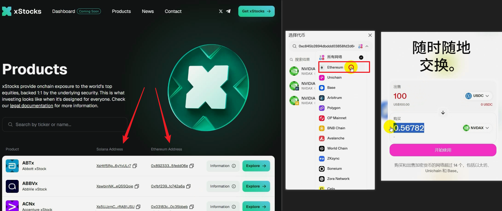Click the Avalanche network icon
The height and width of the screenshot is (211, 502).
coord(322,138)
